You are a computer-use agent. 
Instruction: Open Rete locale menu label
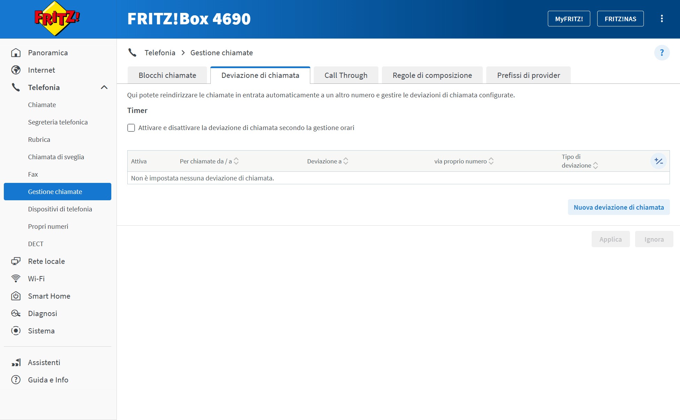(46, 261)
